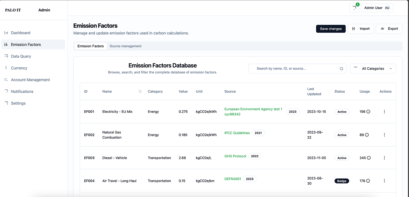This screenshot has width=409, height=197.
Task: Open actions menu for EF001 row
Action: pos(384,112)
